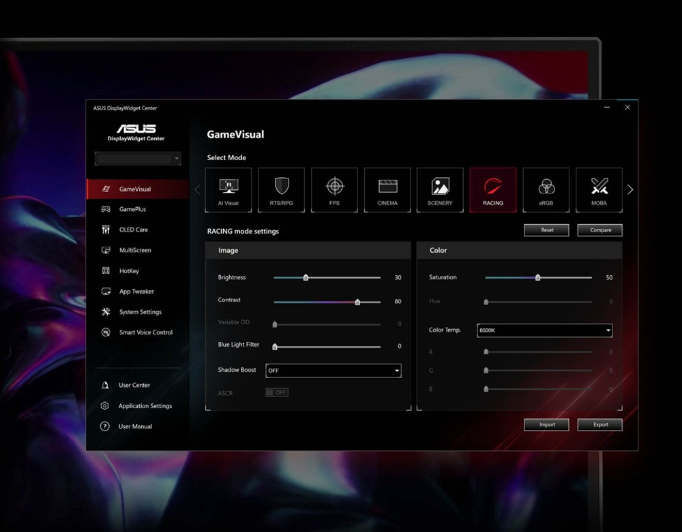
Task: Click the B color slider handle
Action: [x=486, y=389]
